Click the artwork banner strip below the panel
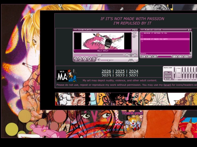197x147 pixels. click(126, 99)
